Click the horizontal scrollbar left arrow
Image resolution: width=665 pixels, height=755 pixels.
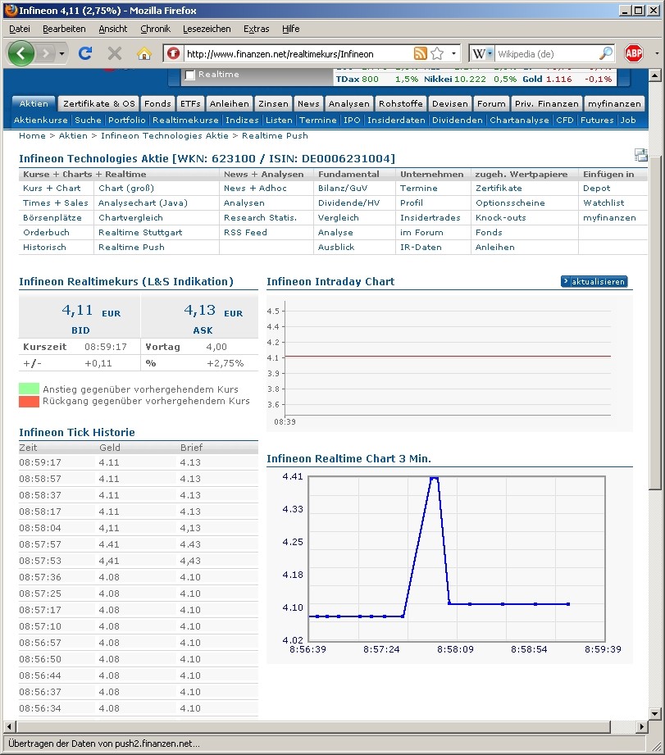[9, 726]
